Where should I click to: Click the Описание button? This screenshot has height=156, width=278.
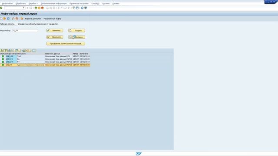coord(76,37)
